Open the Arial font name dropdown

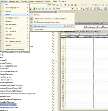[73, 9]
